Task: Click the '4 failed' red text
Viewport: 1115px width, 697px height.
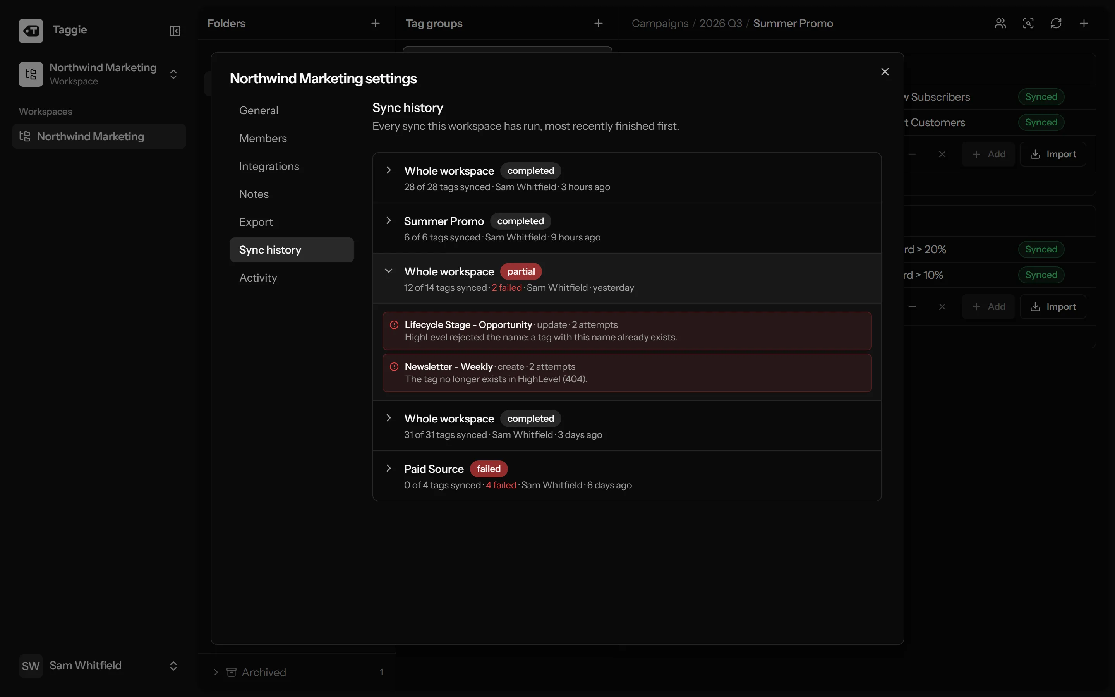Action: pos(501,485)
